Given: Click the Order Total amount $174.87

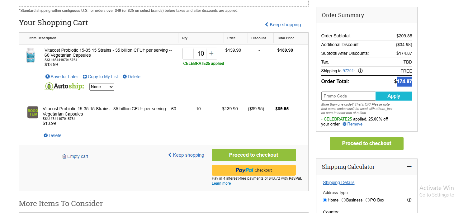Looking at the screenshot, I should (x=403, y=82).
